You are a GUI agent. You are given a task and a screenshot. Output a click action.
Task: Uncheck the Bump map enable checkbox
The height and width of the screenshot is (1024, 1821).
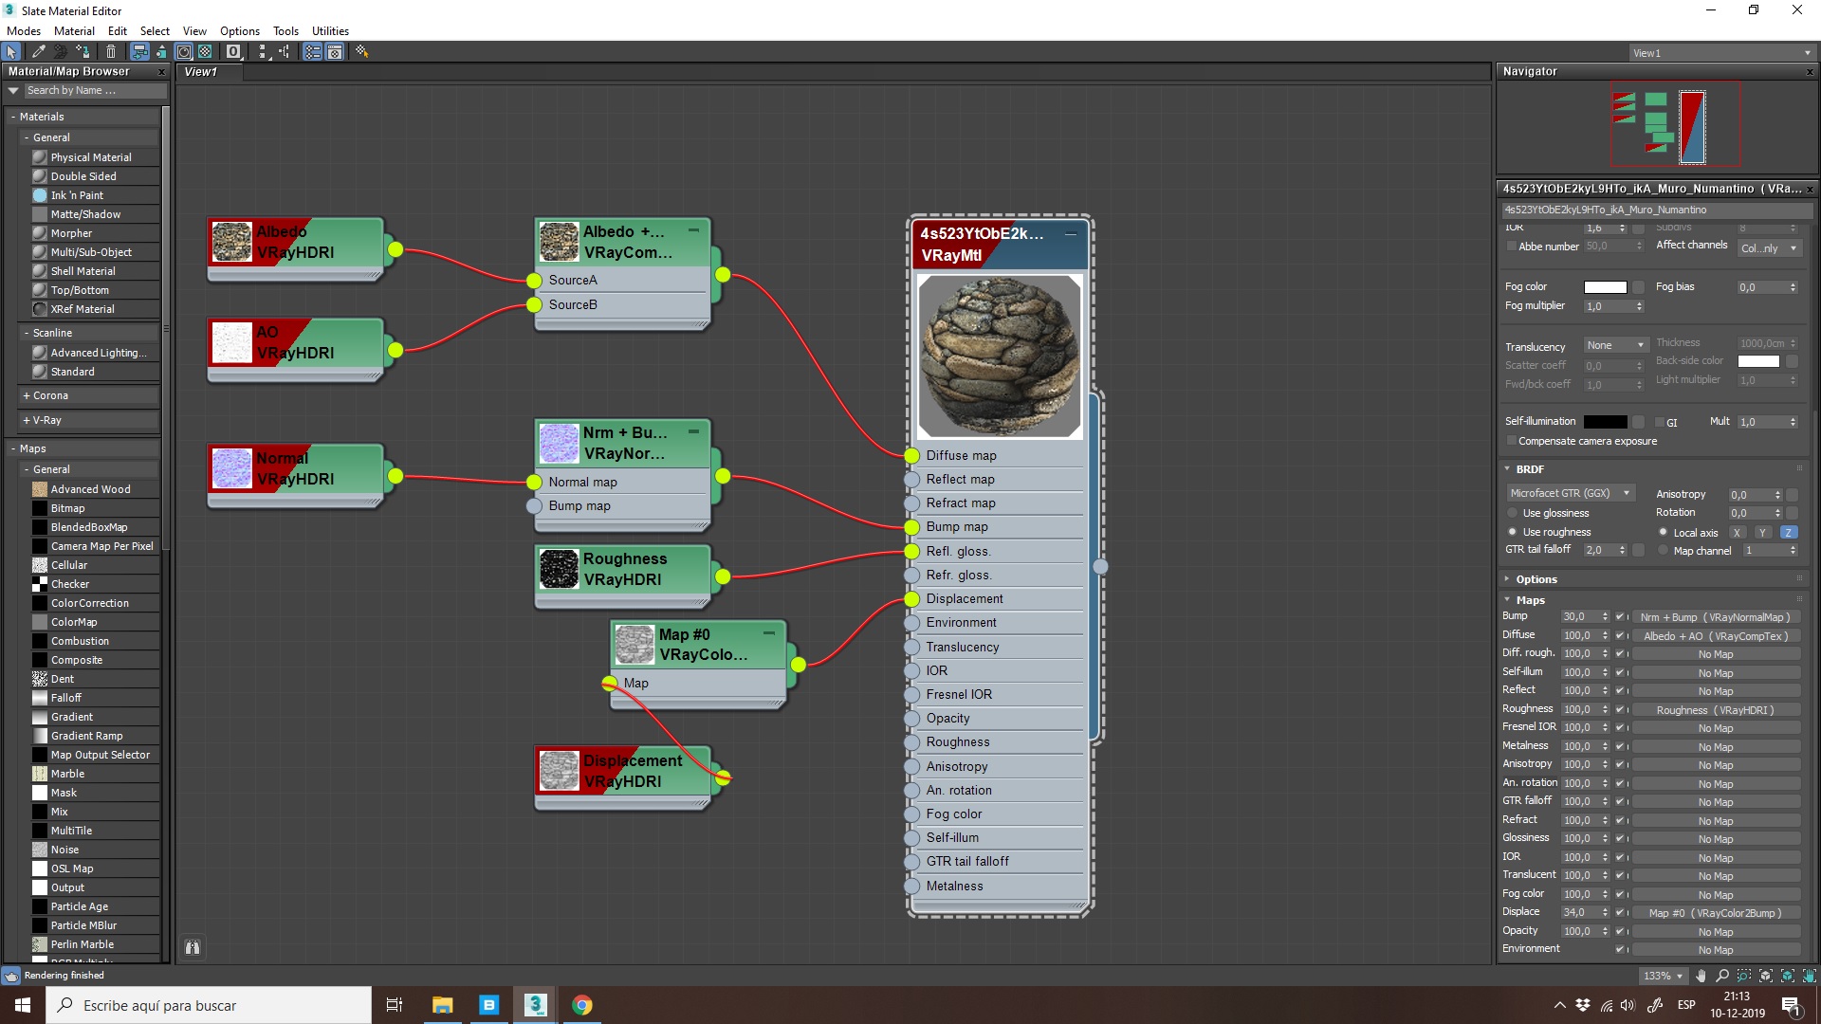coord(1620,617)
